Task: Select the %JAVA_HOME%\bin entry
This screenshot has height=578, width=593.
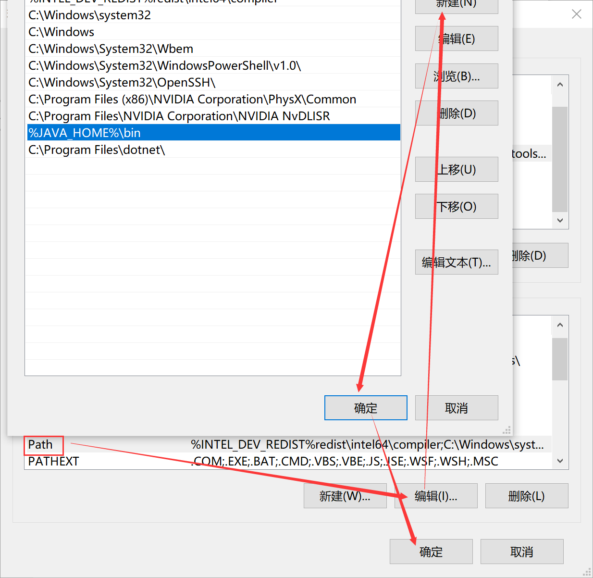Action: pos(213,133)
